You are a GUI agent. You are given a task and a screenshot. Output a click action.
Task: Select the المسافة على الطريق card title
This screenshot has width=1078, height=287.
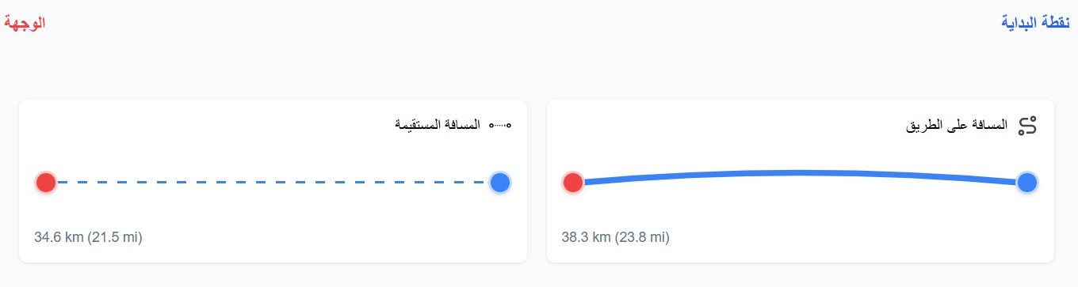[x=958, y=126]
